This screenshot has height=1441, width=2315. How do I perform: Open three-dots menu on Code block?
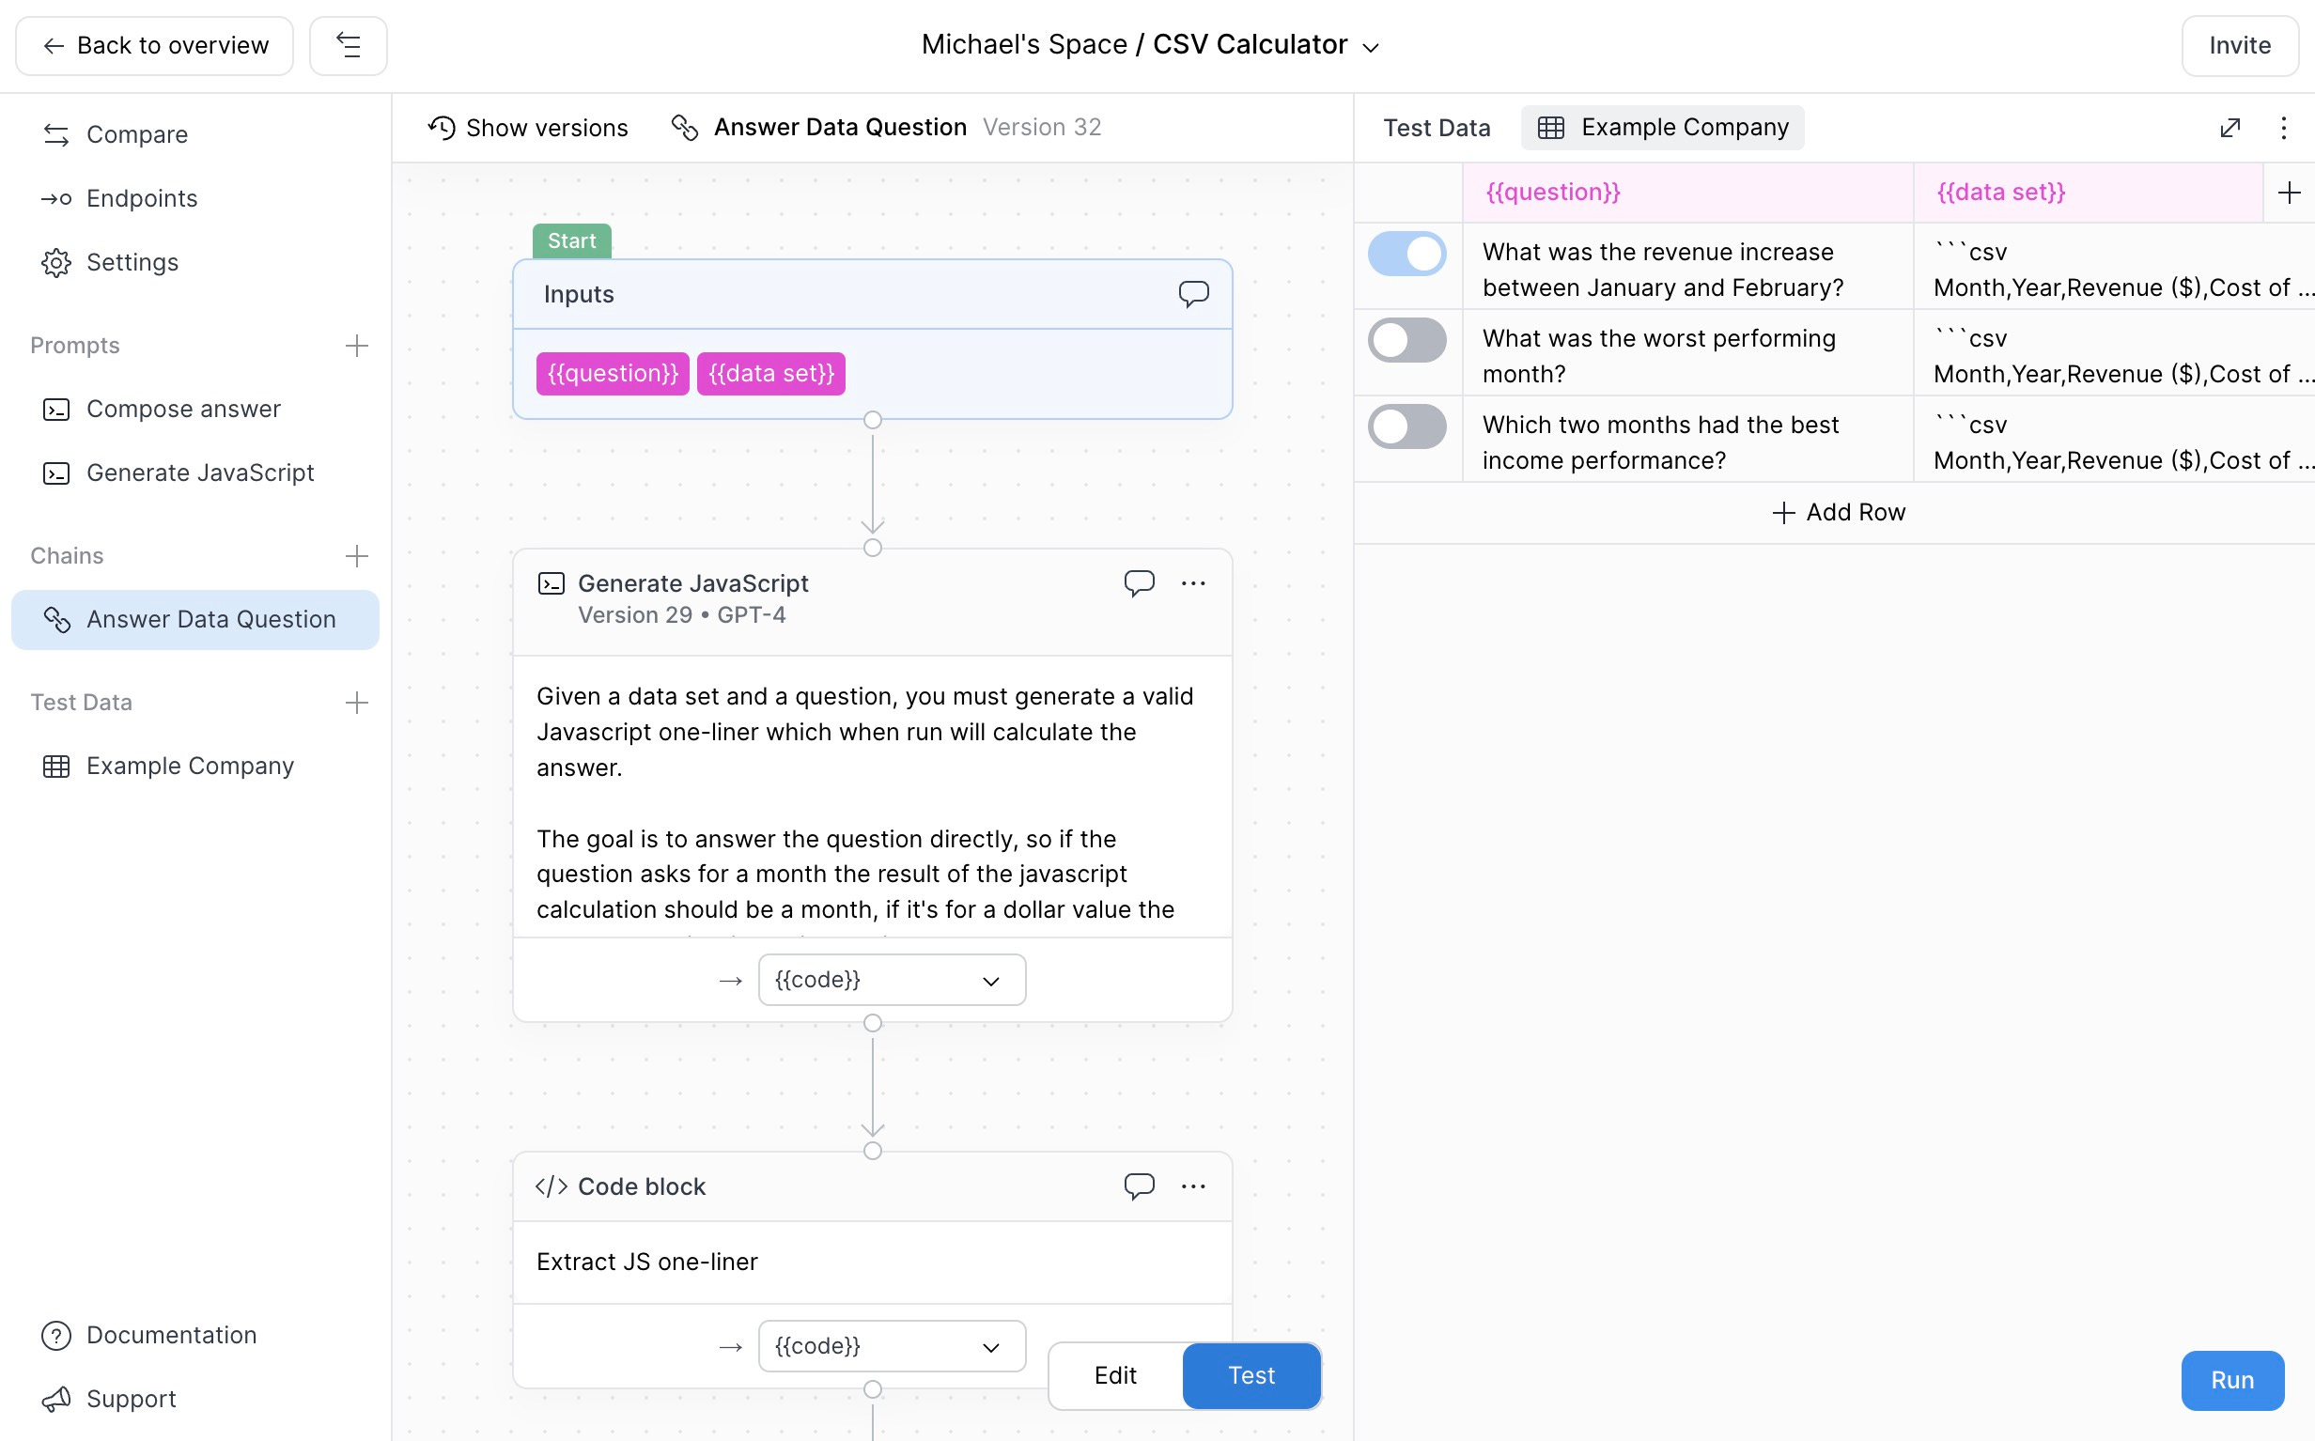tap(1193, 1186)
